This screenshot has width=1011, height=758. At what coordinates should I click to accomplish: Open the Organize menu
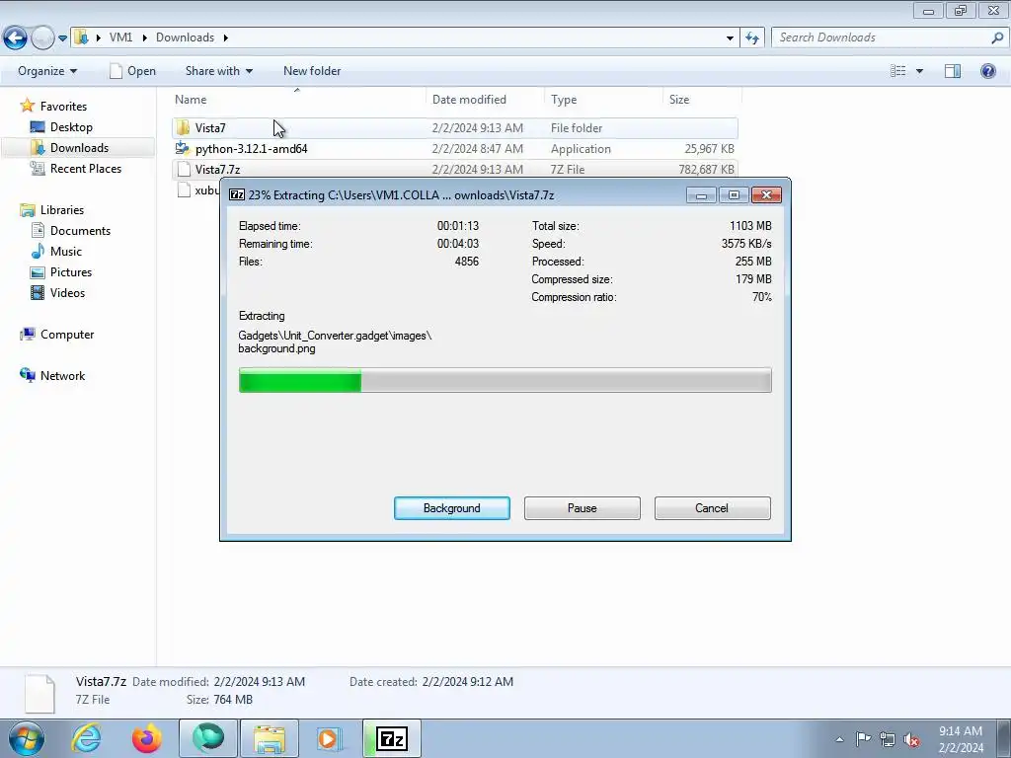(x=47, y=71)
